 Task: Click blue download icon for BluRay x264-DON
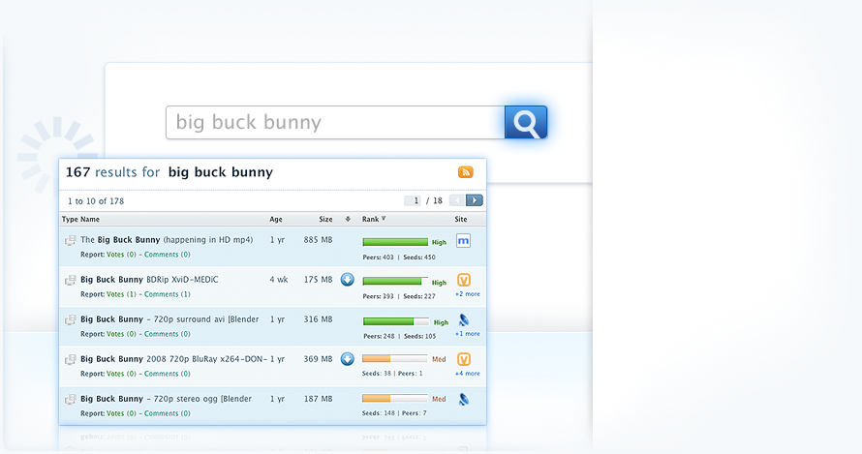click(348, 359)
